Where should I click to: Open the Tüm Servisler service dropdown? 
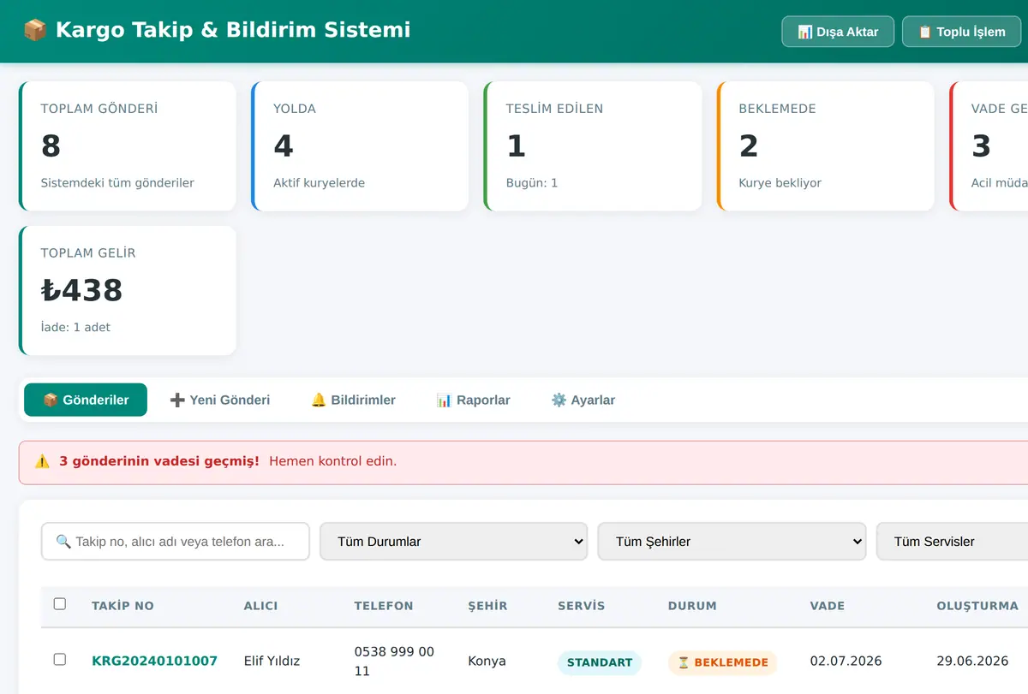click(952, 542)
